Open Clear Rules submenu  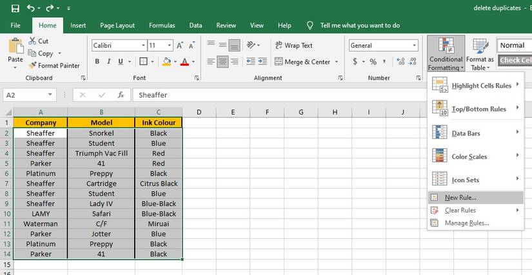point(476,211)
